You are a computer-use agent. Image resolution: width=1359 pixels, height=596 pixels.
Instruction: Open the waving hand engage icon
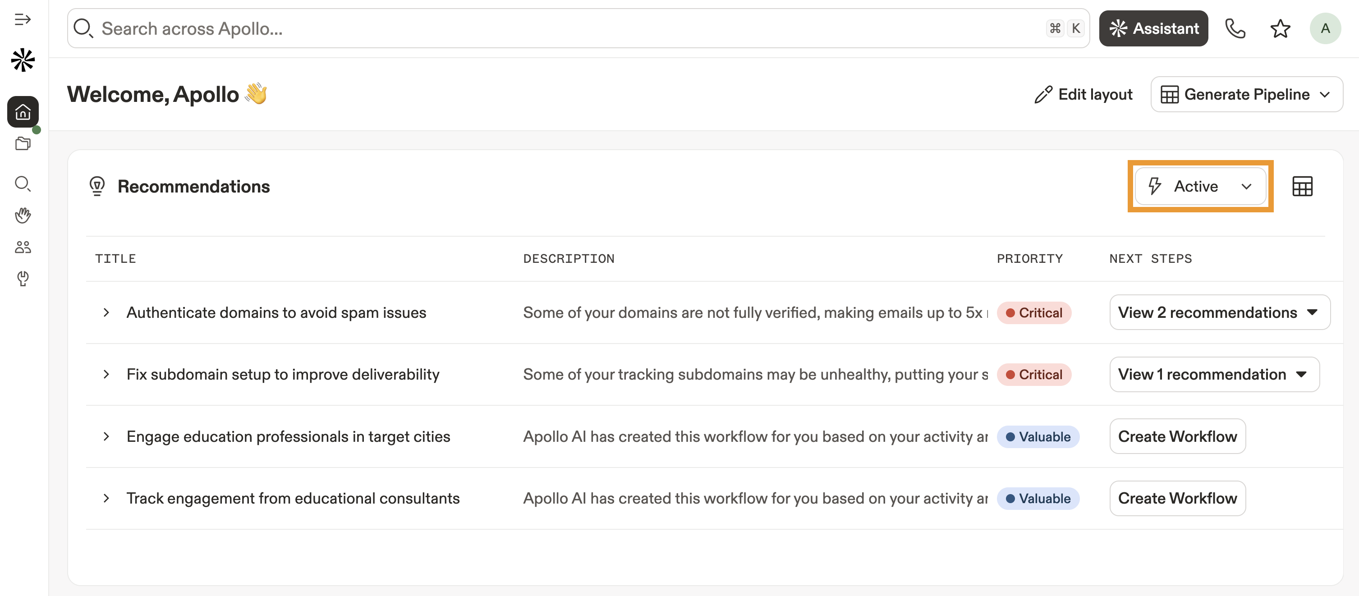coord(23,215)
